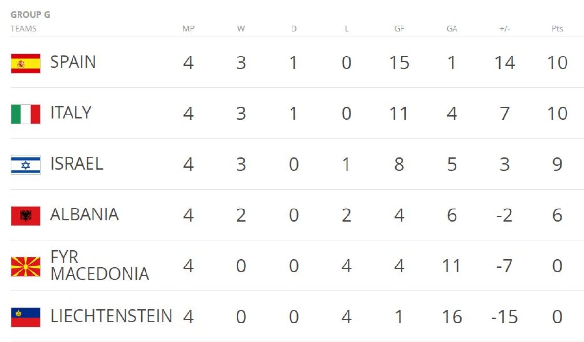Click the Albania flag icon
Screen dimensions: 584x342
26,215
